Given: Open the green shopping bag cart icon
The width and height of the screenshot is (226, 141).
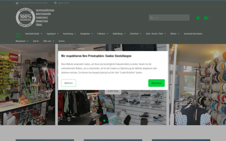Looking at the screenshot, I should click(x=206, y=18).
